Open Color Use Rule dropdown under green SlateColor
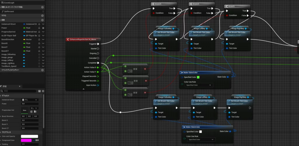This screenshot has width=299, height=146. coord(198,85)
